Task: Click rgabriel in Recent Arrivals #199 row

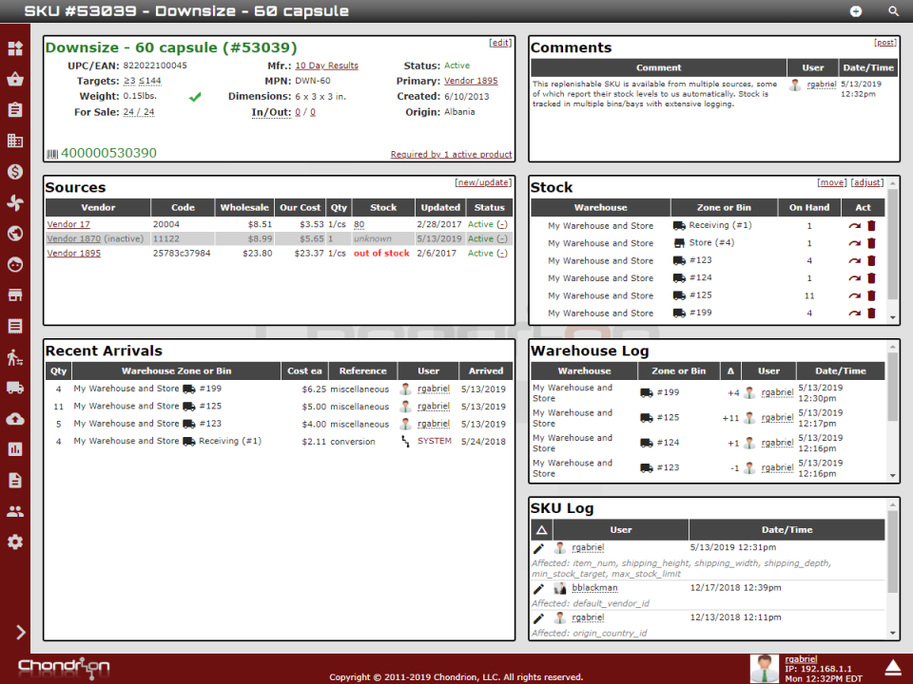Action: (434, 389)
